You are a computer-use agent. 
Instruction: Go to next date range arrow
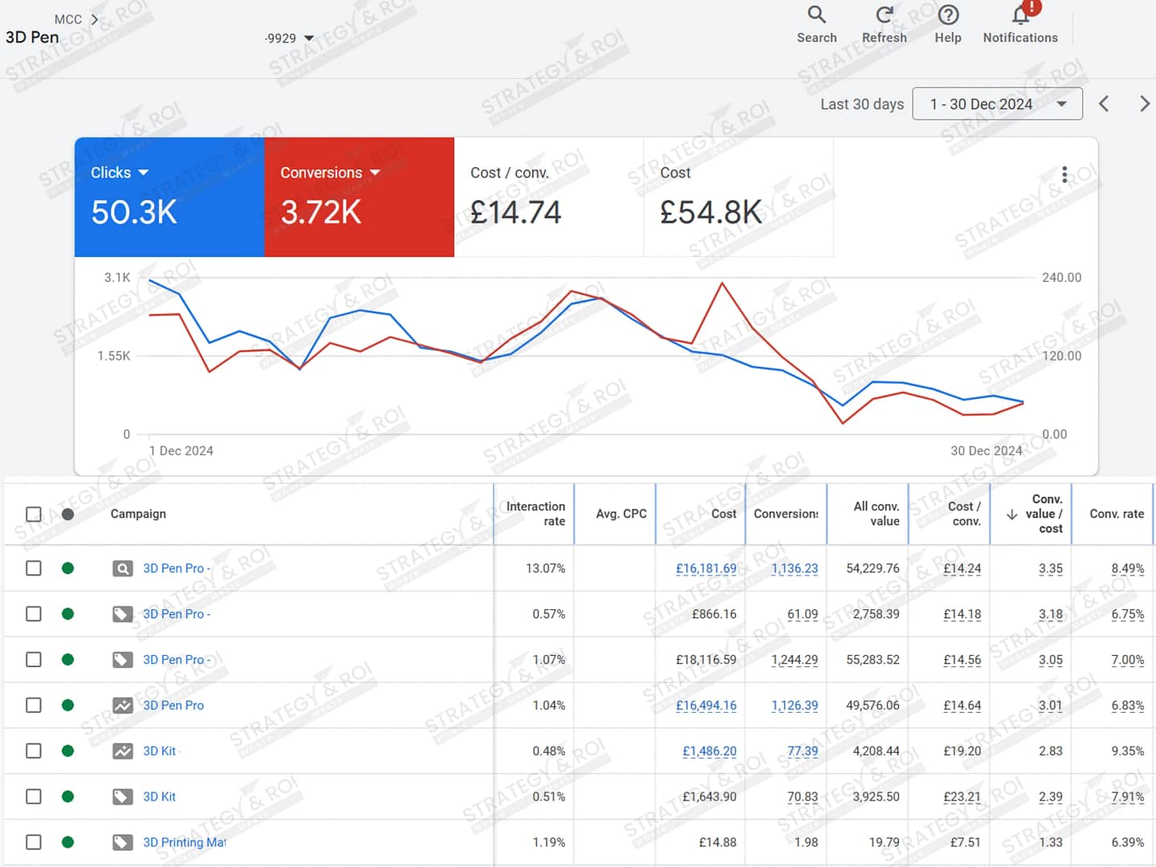click(1144, 104)
